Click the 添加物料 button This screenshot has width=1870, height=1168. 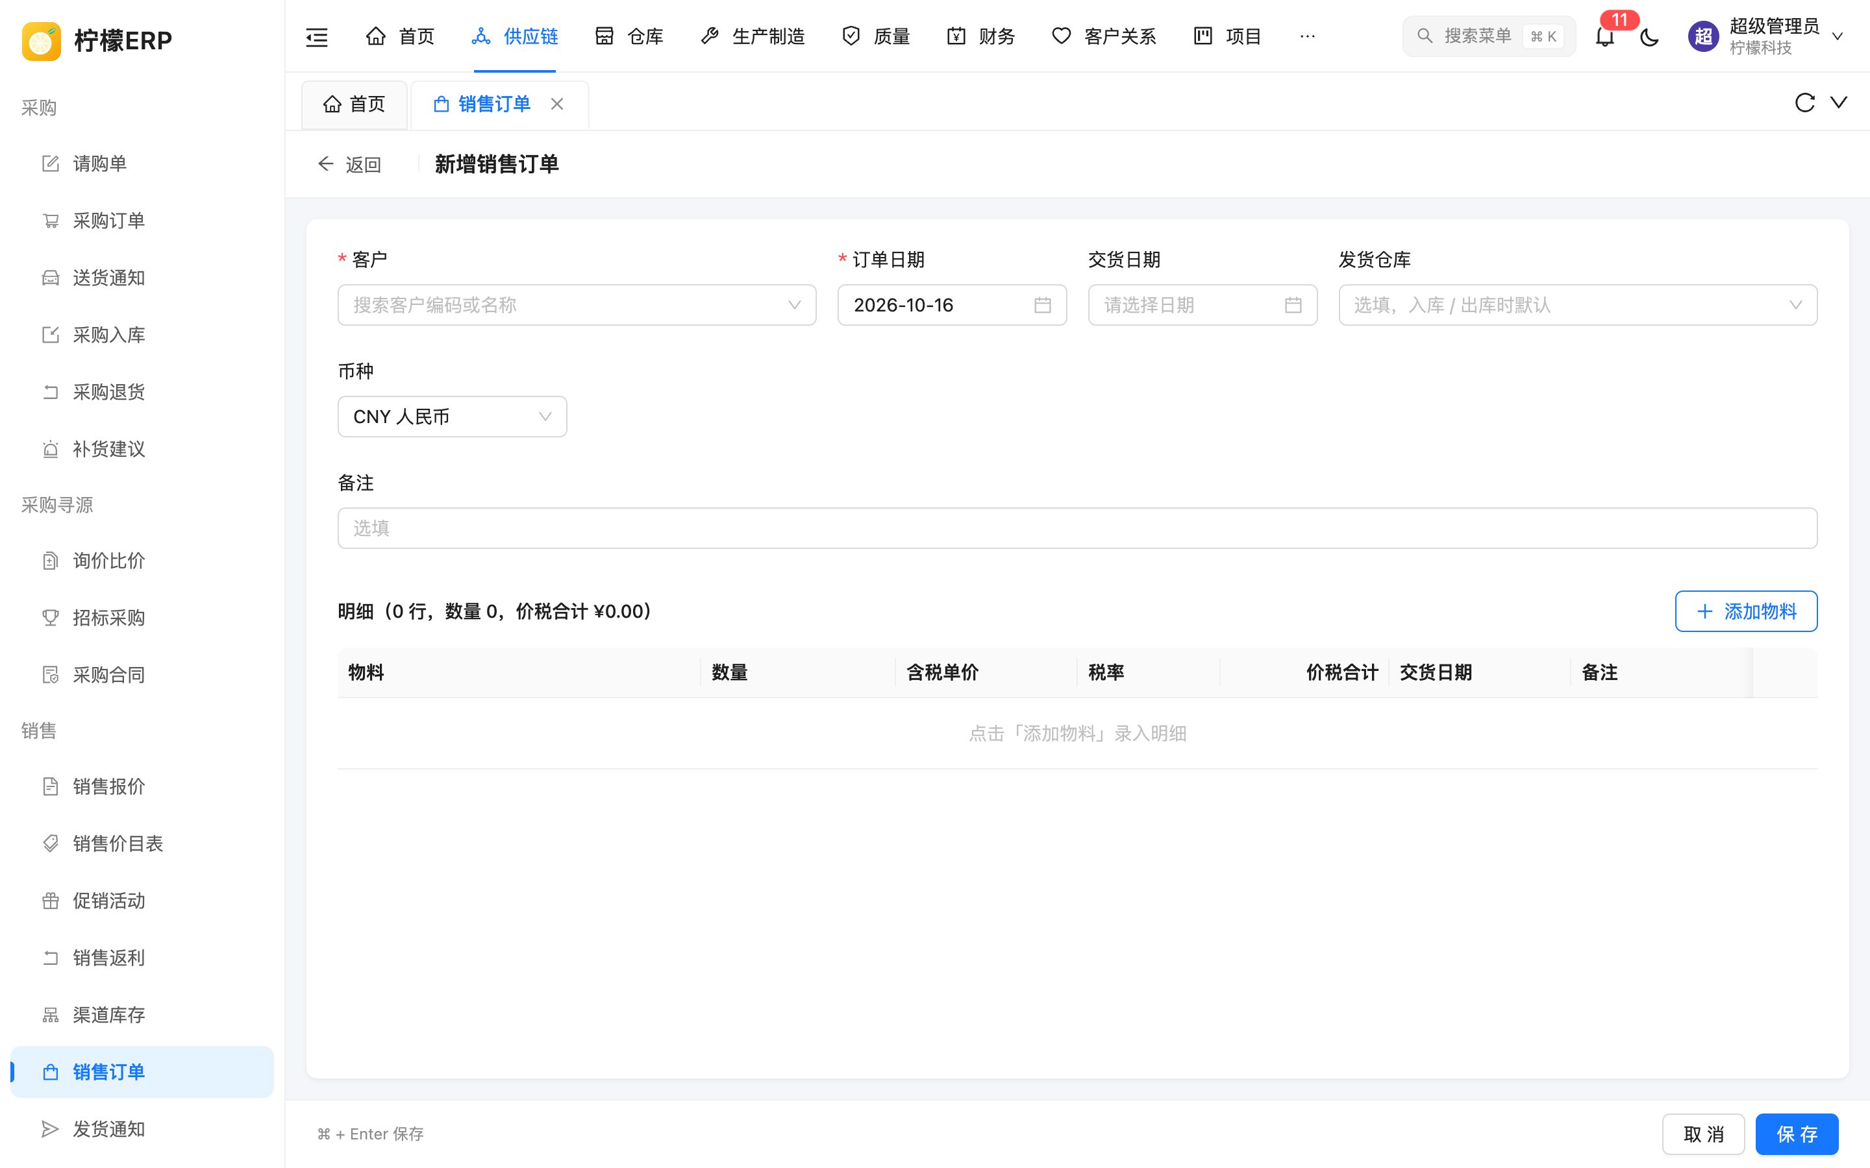click(1745, 611)
